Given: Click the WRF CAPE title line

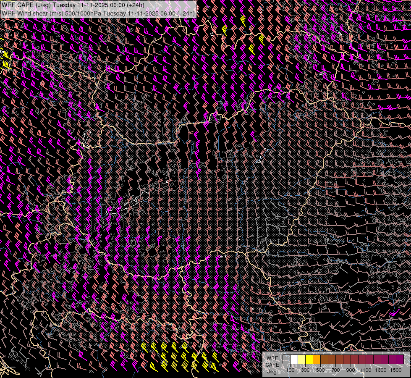Looking at the screenshot, I should point(73,5).
